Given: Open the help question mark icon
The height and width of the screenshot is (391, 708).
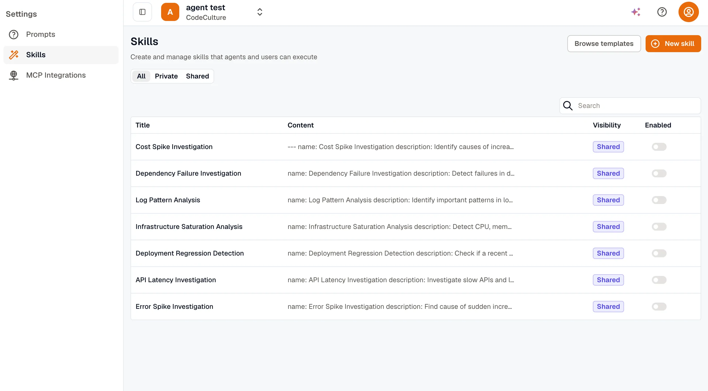Looking at the screenshot, I should (662, 12).
